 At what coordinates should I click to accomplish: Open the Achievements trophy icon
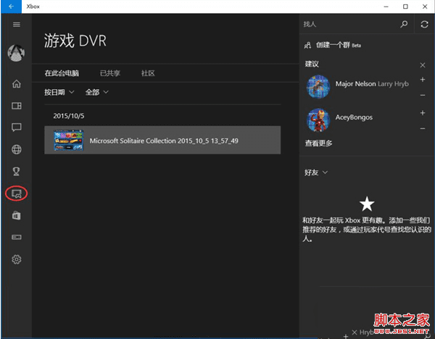click(x=17, y=171)
